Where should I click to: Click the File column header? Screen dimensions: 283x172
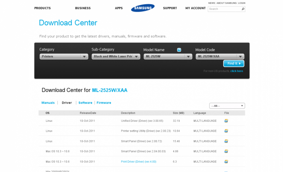(226, 113)
